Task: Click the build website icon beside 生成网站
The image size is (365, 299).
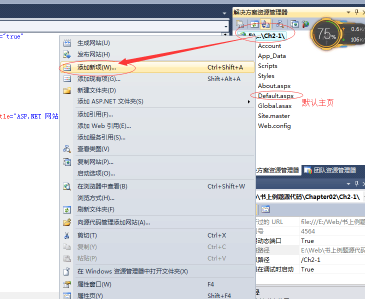Action: [67, 43]
